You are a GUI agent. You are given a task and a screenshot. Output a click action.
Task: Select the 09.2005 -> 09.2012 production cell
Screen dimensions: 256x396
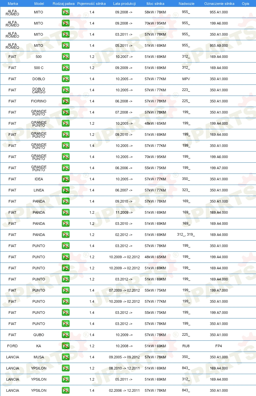pos(124,357)
